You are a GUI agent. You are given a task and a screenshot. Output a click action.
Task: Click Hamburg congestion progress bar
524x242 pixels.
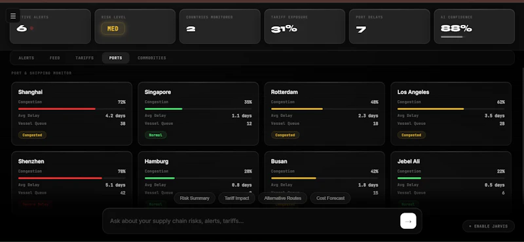tap(198, 179)
